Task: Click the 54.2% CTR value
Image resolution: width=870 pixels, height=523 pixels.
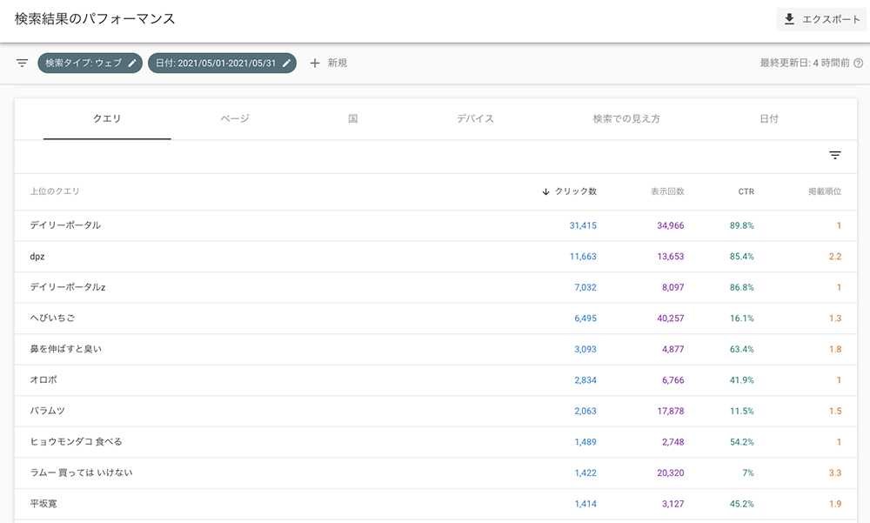Action: 742,442
